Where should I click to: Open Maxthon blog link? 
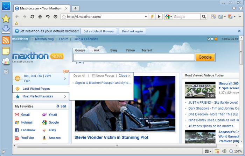click(44, 39)
